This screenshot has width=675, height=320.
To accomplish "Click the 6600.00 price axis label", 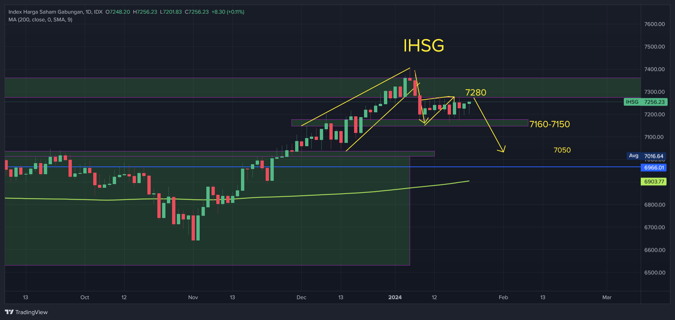I will pos(654,250).
